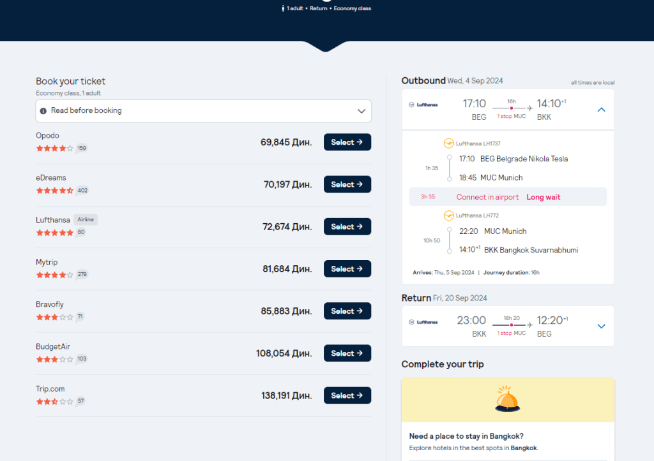Choose the Lufthansa airline offer Select button
The height and width of the screenshot is (461, 654).
click(347, 226)
